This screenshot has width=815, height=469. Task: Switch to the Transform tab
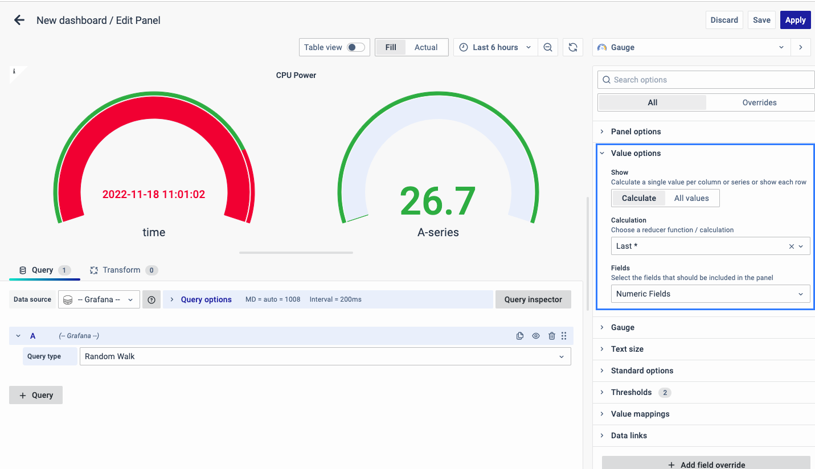point(121,270)
